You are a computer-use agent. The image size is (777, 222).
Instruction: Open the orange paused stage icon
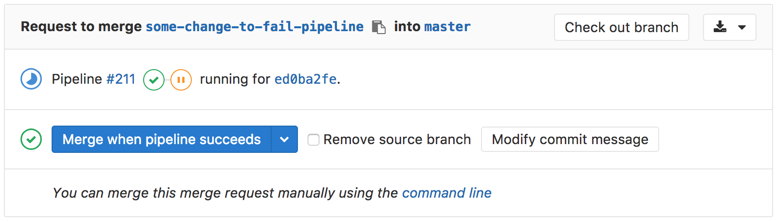(181, 80)
